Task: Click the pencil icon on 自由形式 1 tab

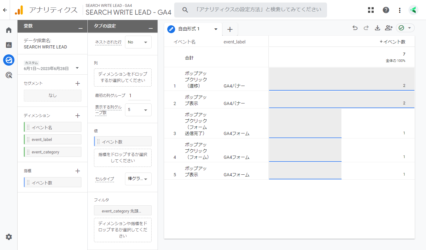Action: 171,29
